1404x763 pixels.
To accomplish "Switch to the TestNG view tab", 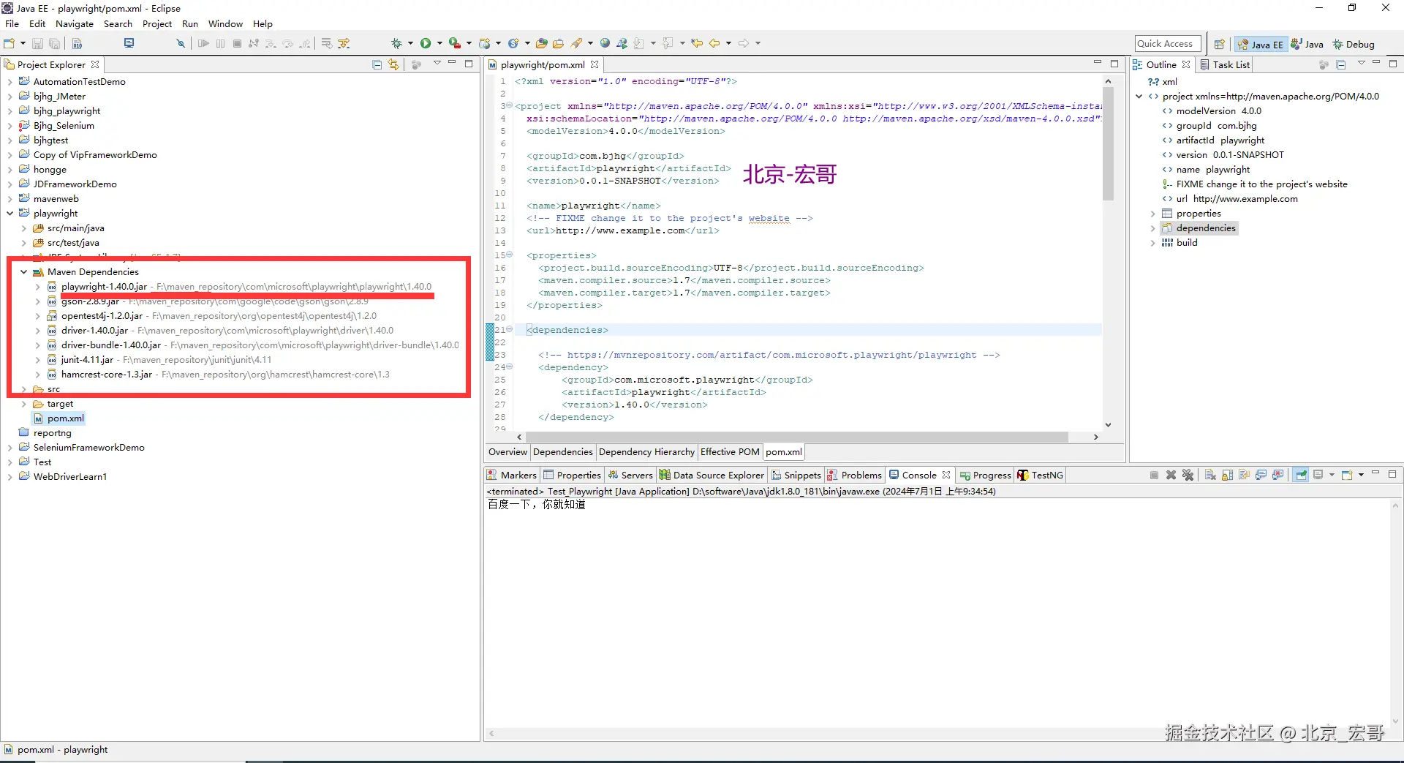I will coord(1040,475).
